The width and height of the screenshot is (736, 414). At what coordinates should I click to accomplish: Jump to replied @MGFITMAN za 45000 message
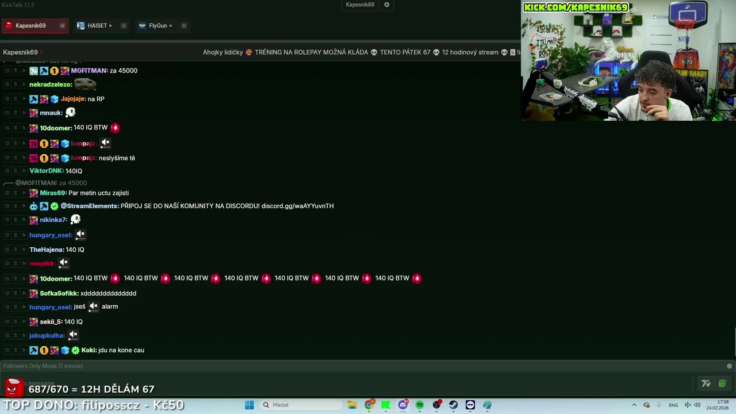point(51,183)
